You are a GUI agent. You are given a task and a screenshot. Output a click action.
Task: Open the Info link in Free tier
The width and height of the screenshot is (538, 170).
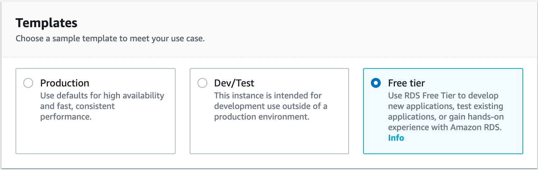(x=396, y=138)
